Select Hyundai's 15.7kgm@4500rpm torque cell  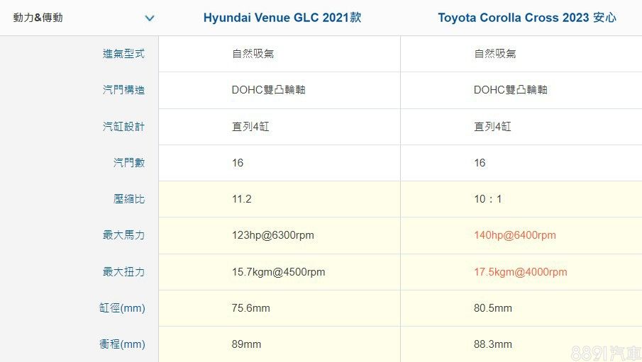pos(278,272)
